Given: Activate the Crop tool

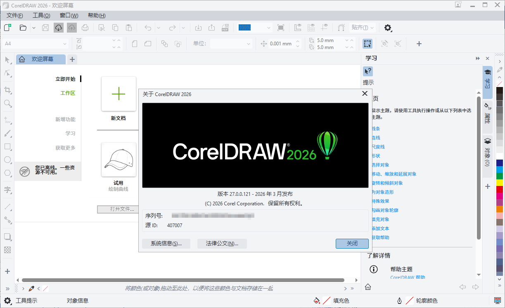Looking at the screenshot, I should [7, 90].
